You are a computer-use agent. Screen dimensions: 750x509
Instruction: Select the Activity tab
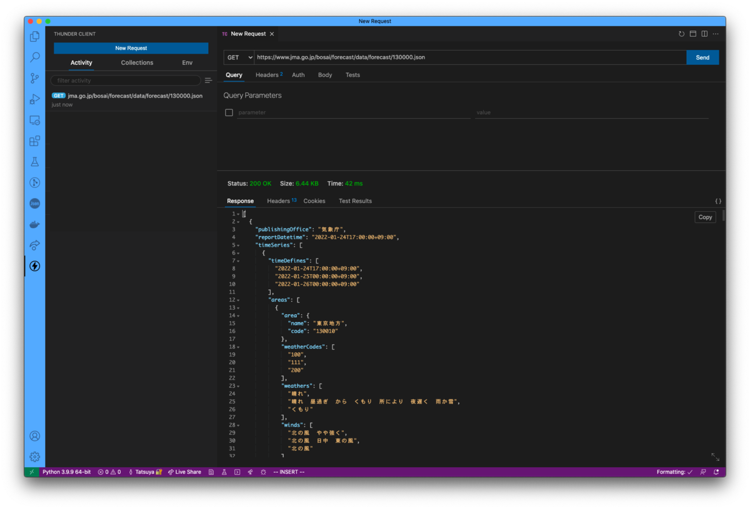pos(81,62)
